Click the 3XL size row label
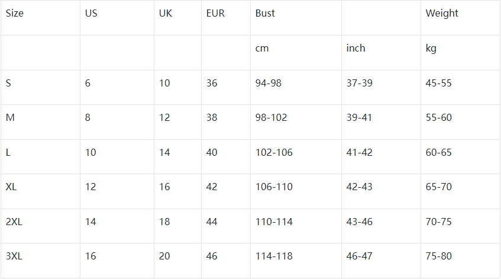 pyautogui.click(x=14, y=256)
